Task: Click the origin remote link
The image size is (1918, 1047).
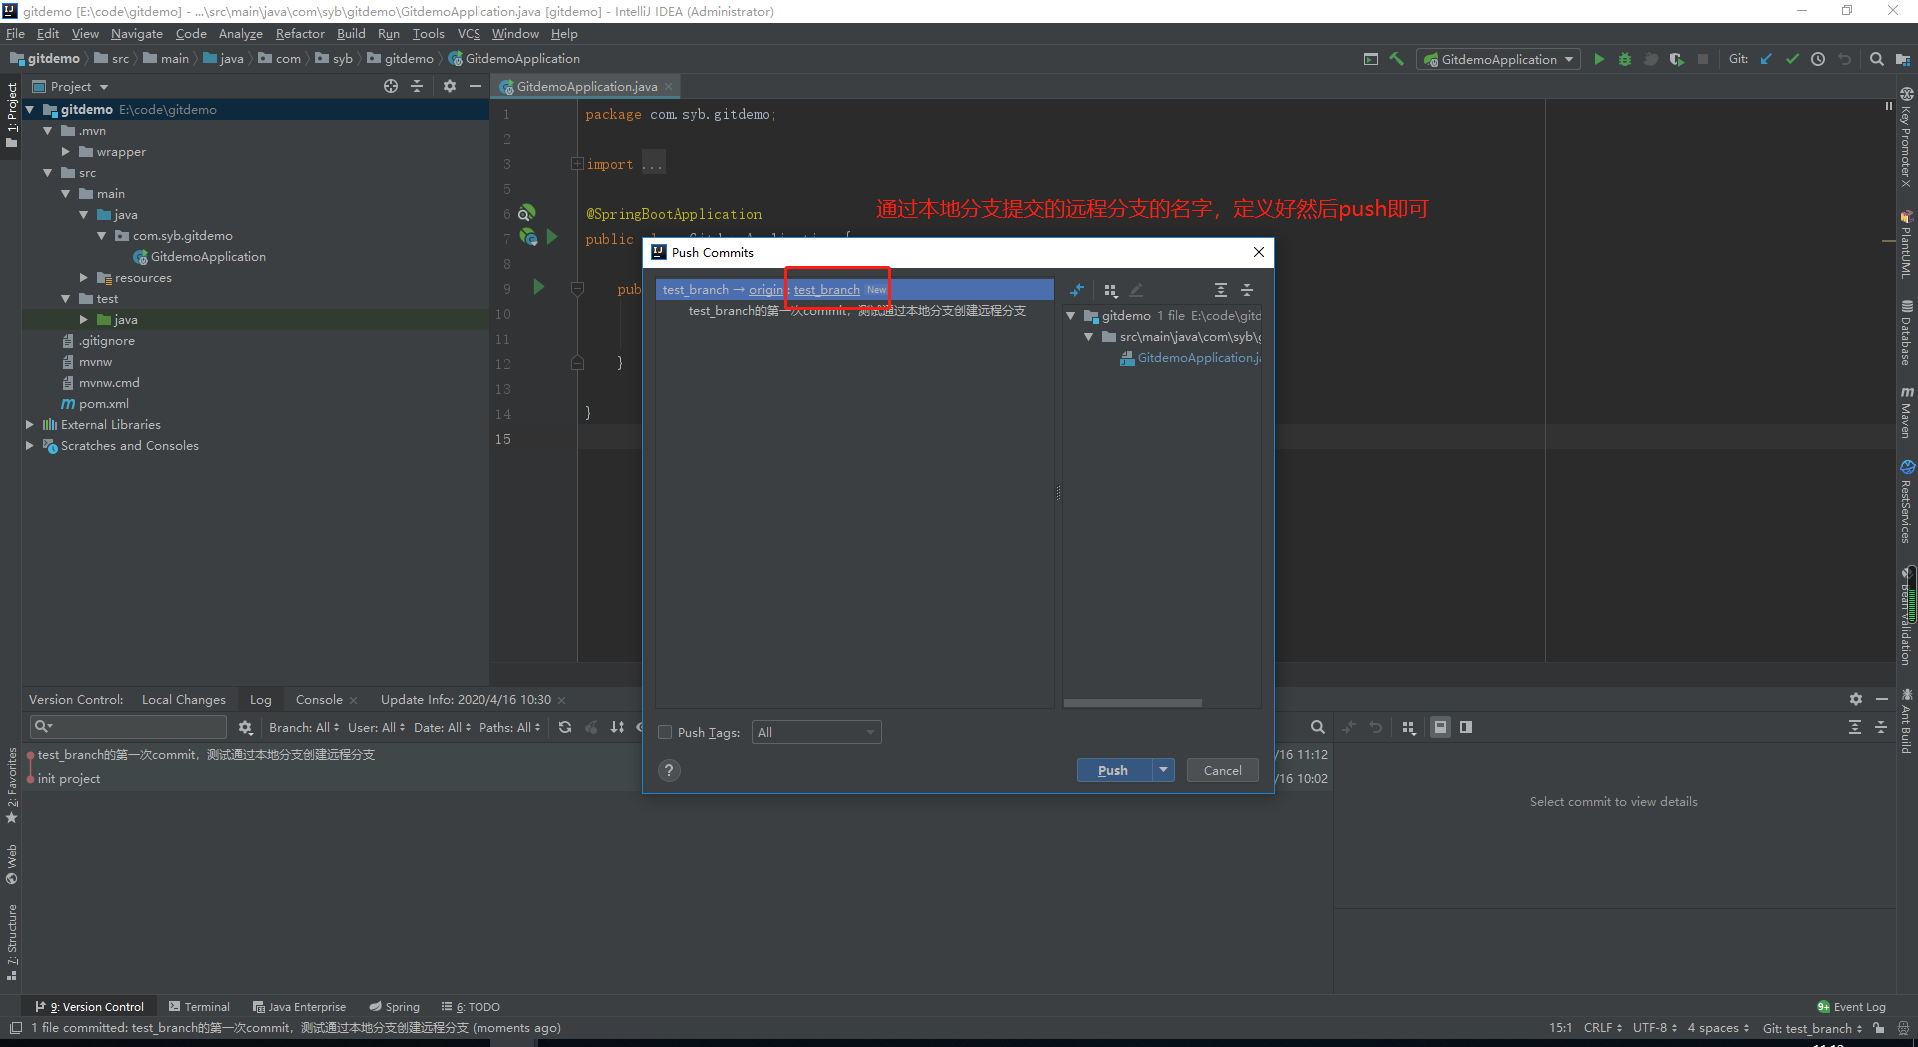Action: point(766,290)
